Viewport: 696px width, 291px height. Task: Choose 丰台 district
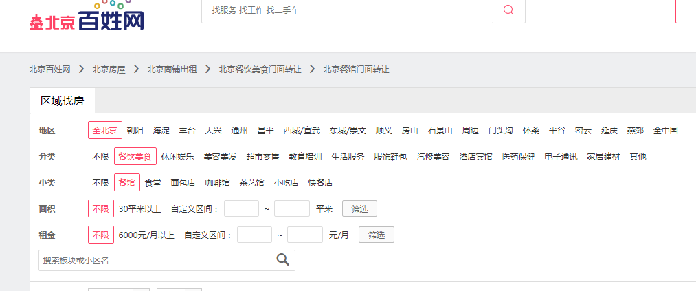click(188, 131)
